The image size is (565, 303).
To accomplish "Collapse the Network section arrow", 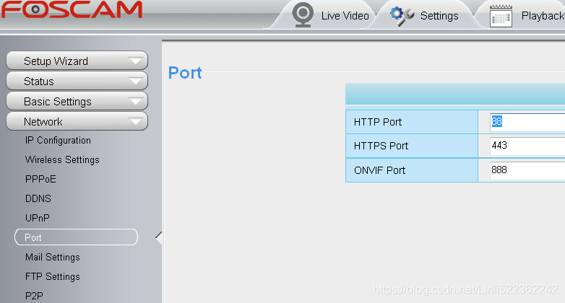I will [x=136, y=122].
